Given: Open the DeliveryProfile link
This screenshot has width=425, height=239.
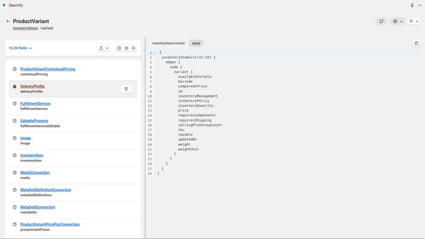Looking at the screenshot, I should (32, 87).
